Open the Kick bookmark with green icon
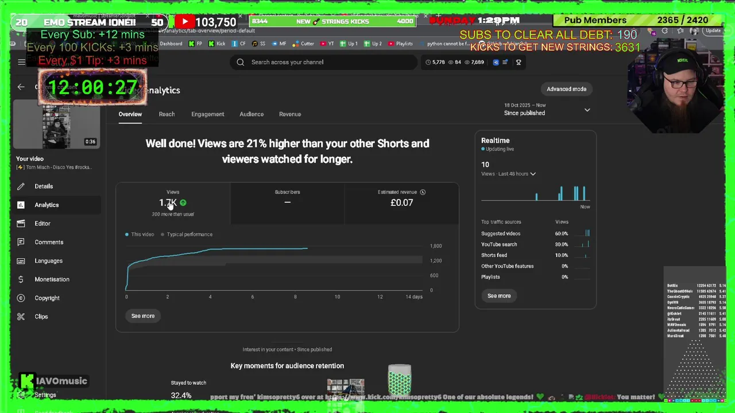This screenshot has height=413, width=735. click(216, 44)
